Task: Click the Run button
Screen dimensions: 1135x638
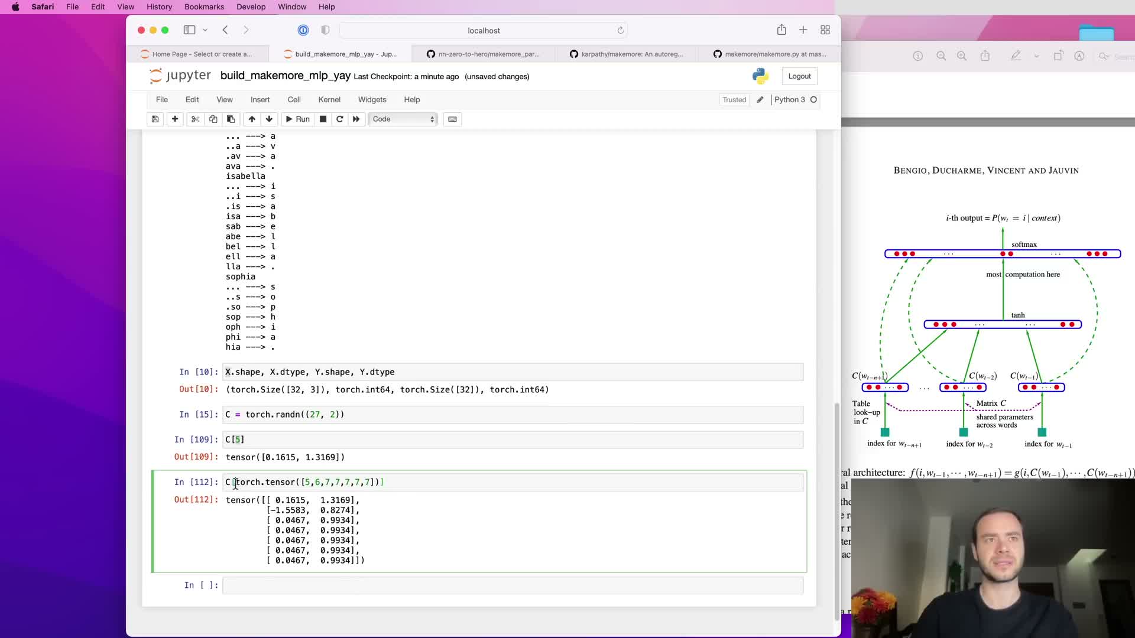Action: click(x=297, y=119)
